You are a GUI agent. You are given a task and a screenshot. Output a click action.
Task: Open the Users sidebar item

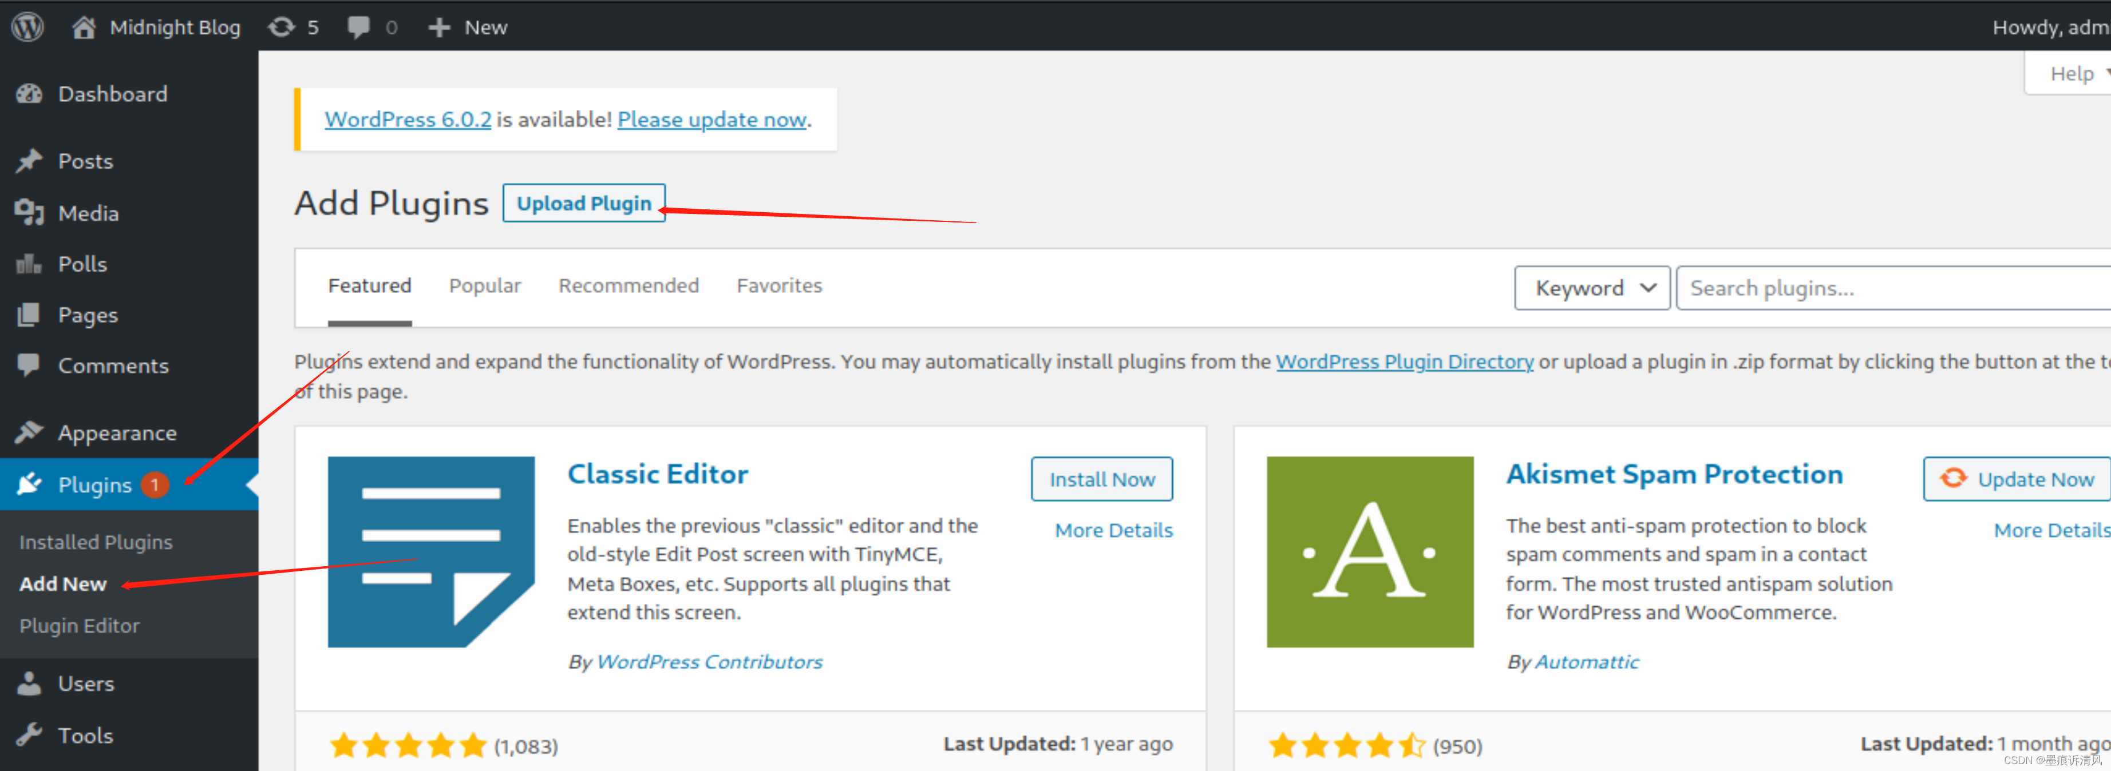click(x=85, y=682)
